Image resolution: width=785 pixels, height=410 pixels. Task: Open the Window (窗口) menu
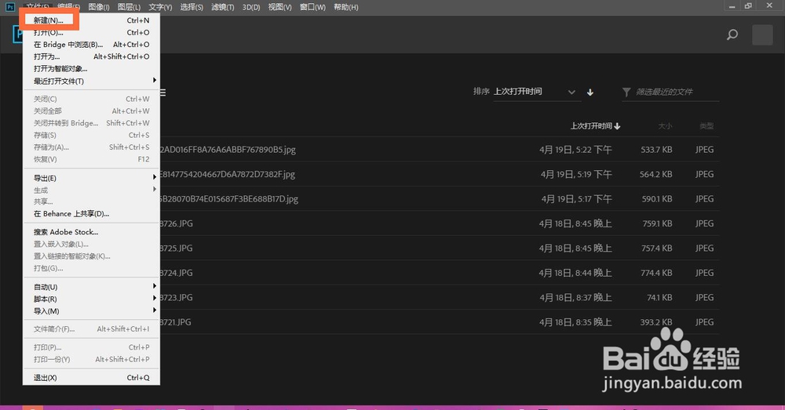pyautogui.click(x=312, y=7)
